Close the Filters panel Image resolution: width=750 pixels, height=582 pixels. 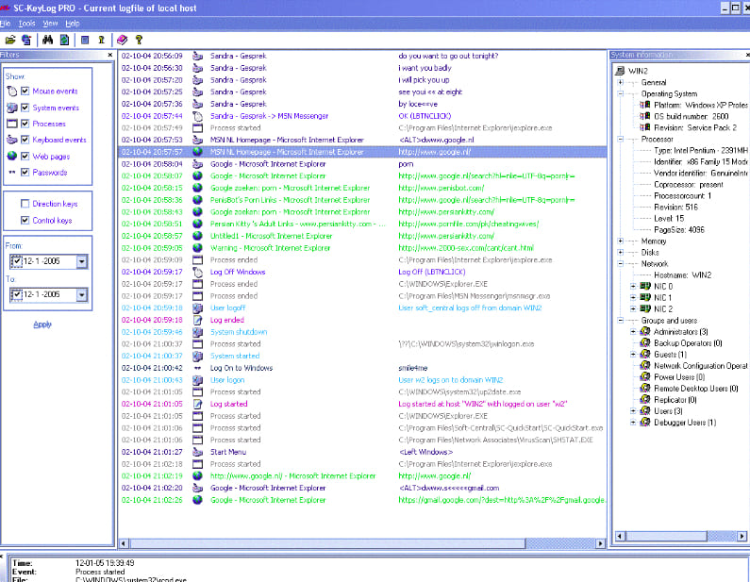point(110,56)
